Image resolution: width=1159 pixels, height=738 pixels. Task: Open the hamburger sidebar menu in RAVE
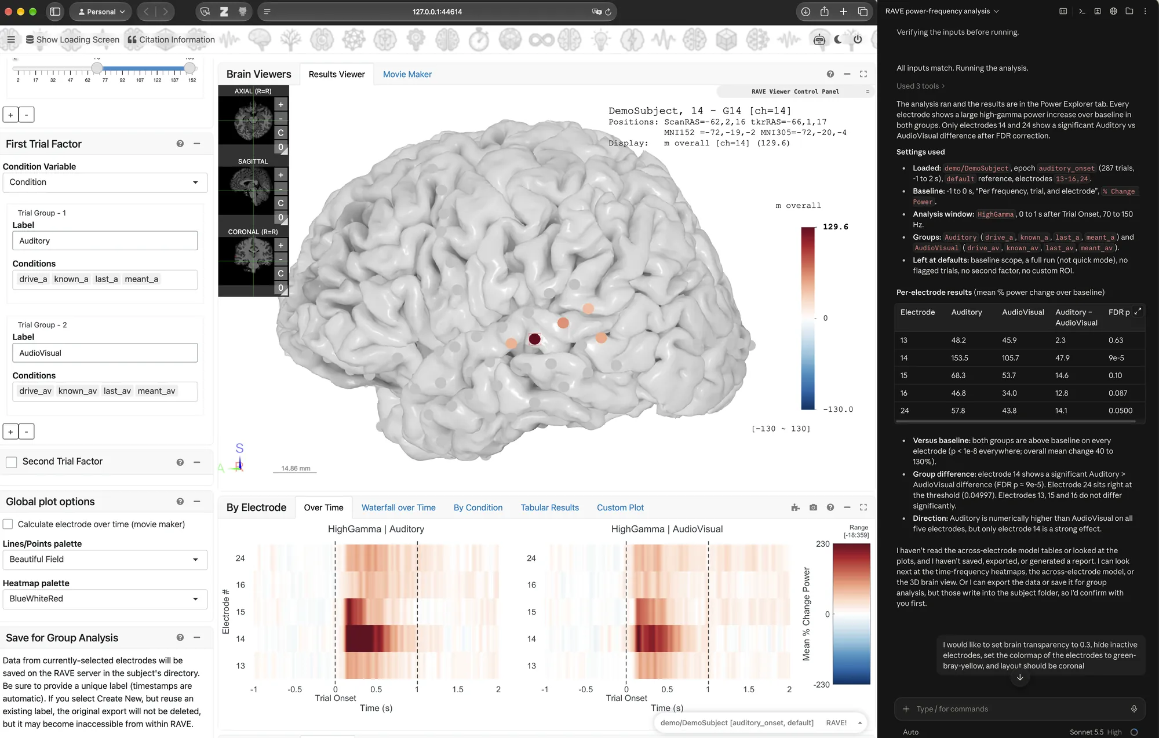(x=11, y=39)
